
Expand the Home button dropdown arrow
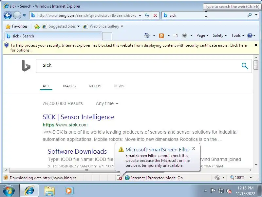[x=154, y=35]
